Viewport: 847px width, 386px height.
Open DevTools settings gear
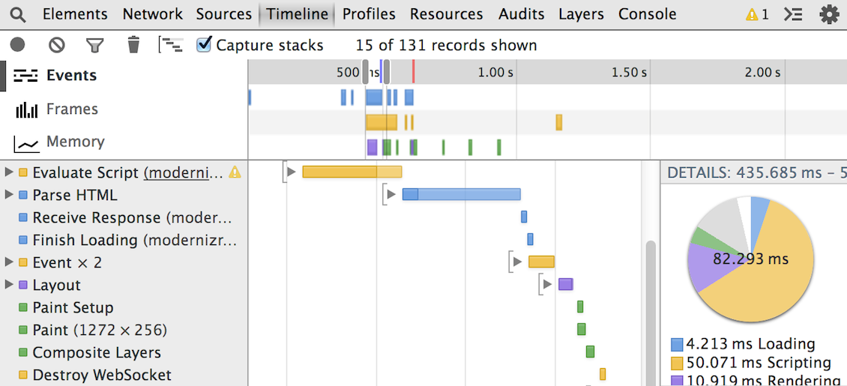click(830, 14)
